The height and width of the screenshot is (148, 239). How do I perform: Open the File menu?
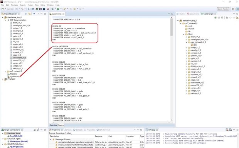click(3, 5)
